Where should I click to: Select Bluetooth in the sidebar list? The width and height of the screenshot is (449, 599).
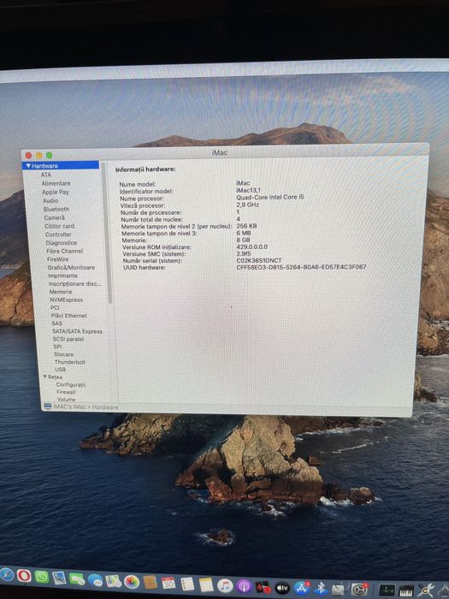(56, 210)
